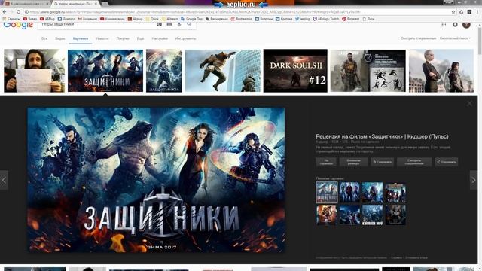
Task: Reload the page with the refresh icon
Action: [18, 12]
